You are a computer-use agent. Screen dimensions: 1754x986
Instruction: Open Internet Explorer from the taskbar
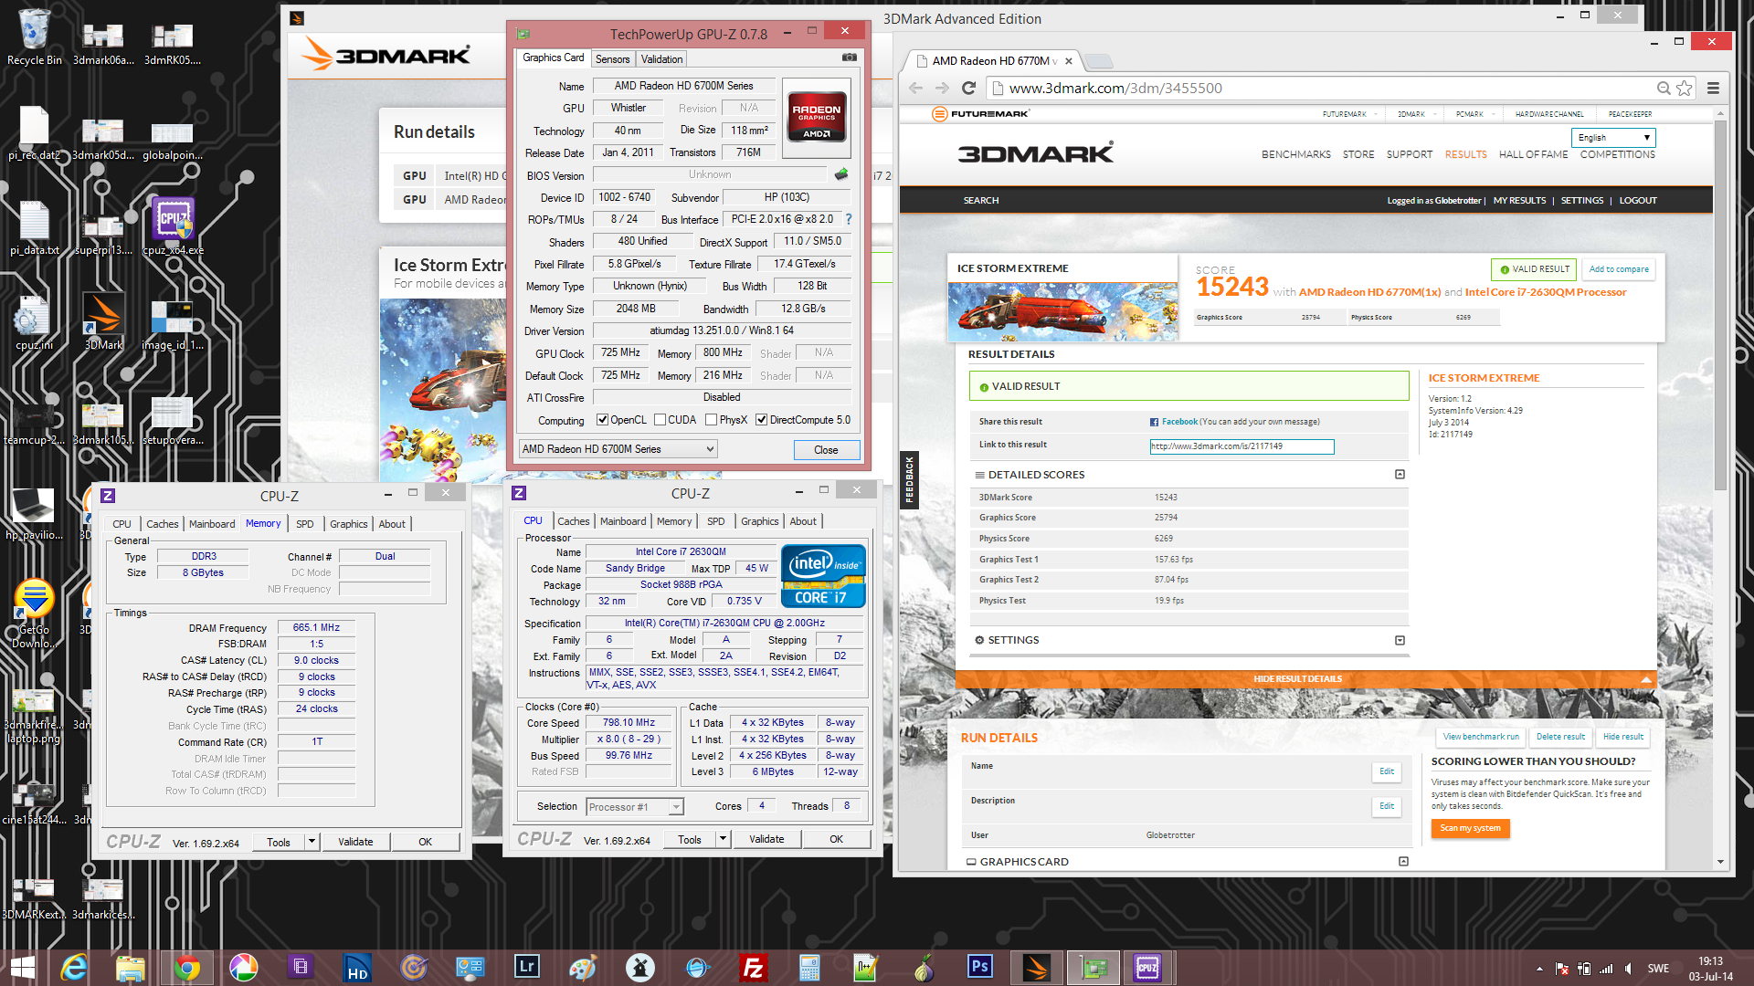[x=74, y=967]
